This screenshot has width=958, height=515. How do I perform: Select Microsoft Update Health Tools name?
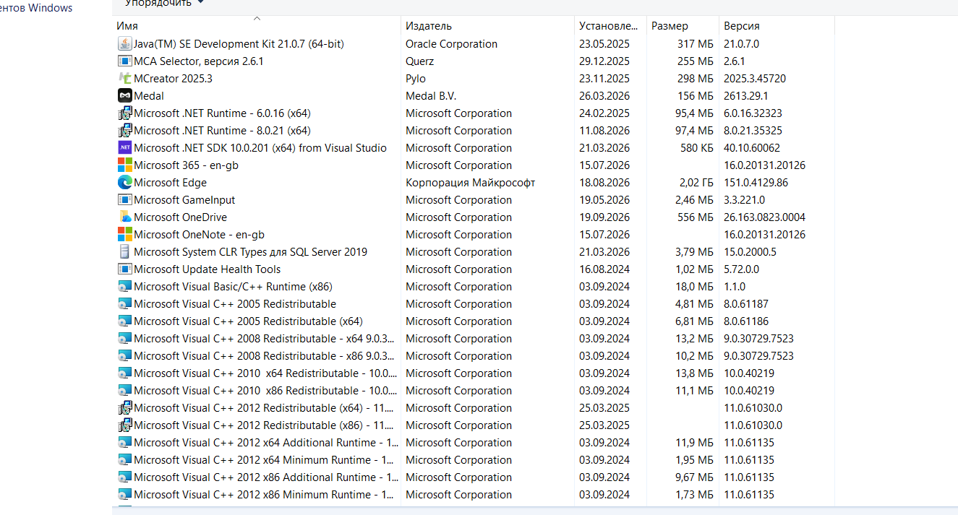pyautogui.click(x=207, y=269)
